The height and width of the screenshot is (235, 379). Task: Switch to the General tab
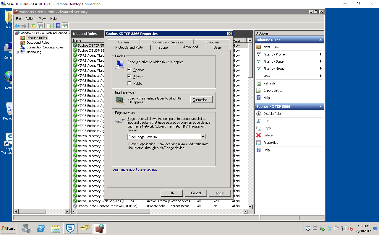pyautogui.click(x=124, y=42)
